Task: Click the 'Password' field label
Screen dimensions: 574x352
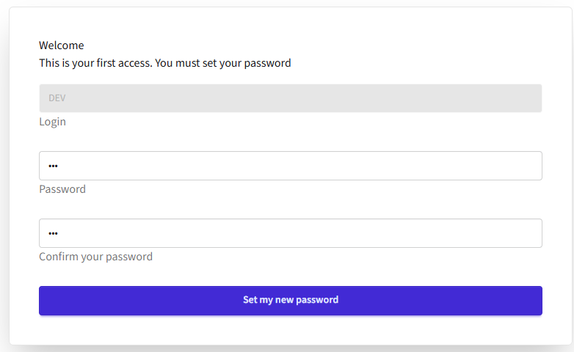Action: coord(62,189)
